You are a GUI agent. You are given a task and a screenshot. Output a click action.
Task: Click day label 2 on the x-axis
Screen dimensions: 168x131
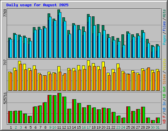point(16,127)
